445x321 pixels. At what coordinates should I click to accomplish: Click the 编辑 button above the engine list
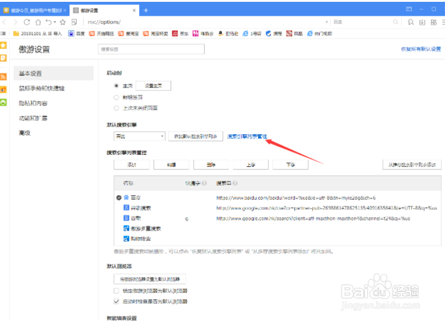171,165
